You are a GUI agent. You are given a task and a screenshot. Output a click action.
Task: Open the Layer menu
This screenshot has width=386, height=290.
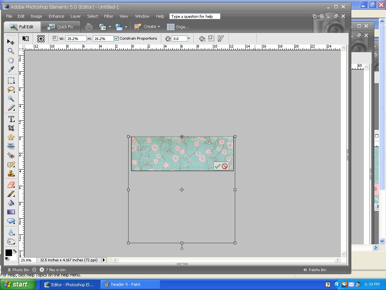coord(75,16)
